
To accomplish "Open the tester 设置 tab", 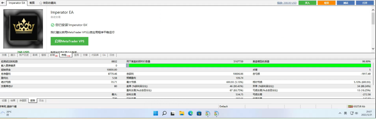I will coord(4,100).
